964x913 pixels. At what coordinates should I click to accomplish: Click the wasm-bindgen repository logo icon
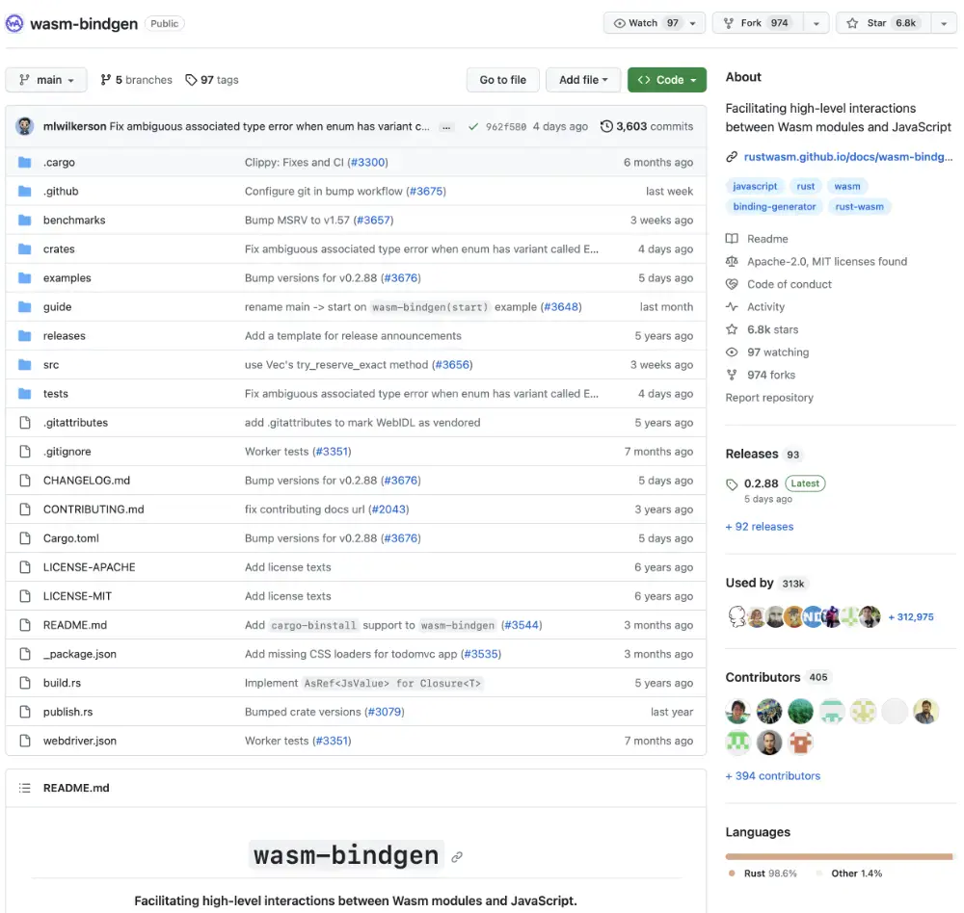point(15,23)
